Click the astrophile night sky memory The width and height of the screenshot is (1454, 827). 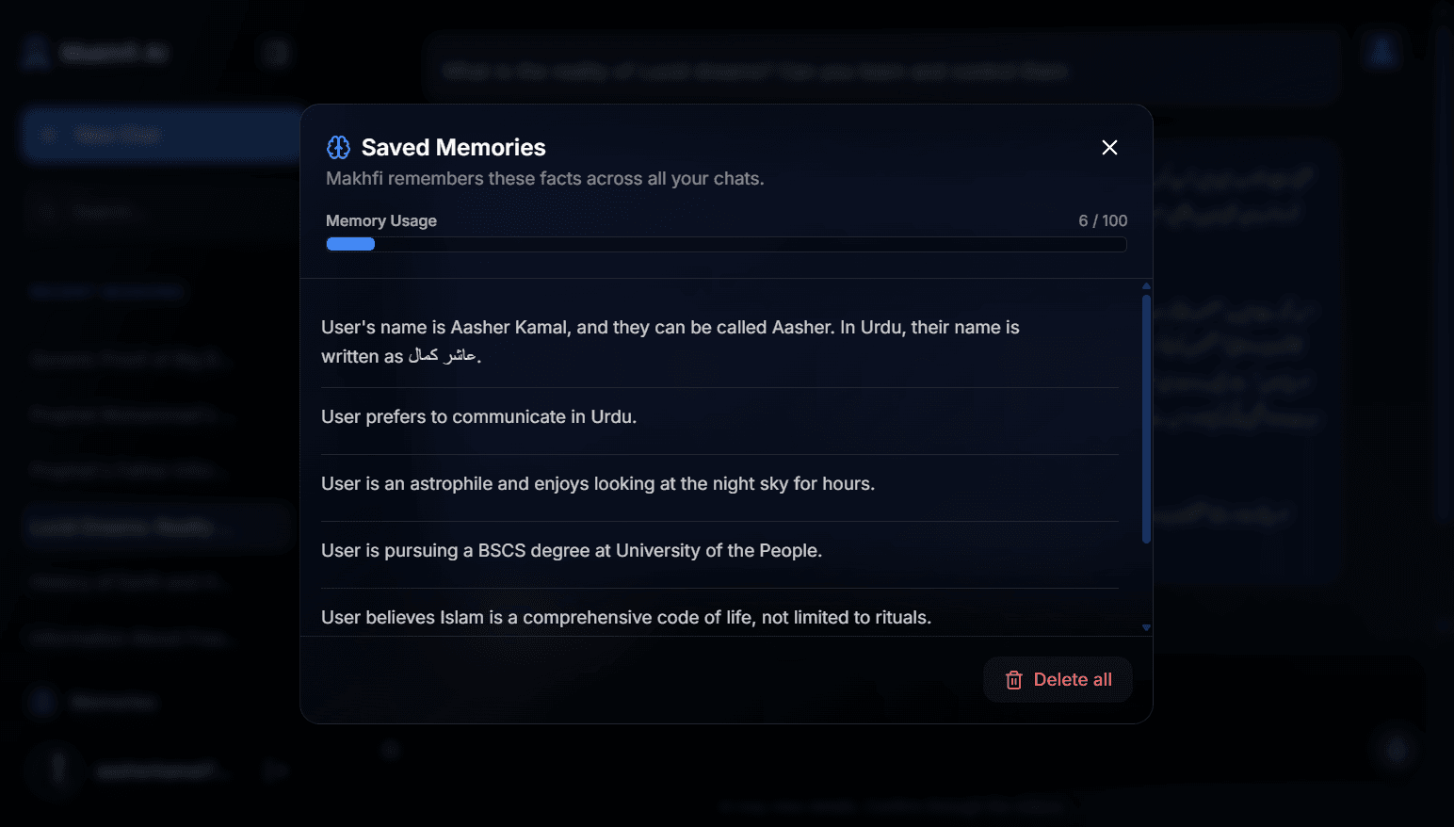[597, 484]
